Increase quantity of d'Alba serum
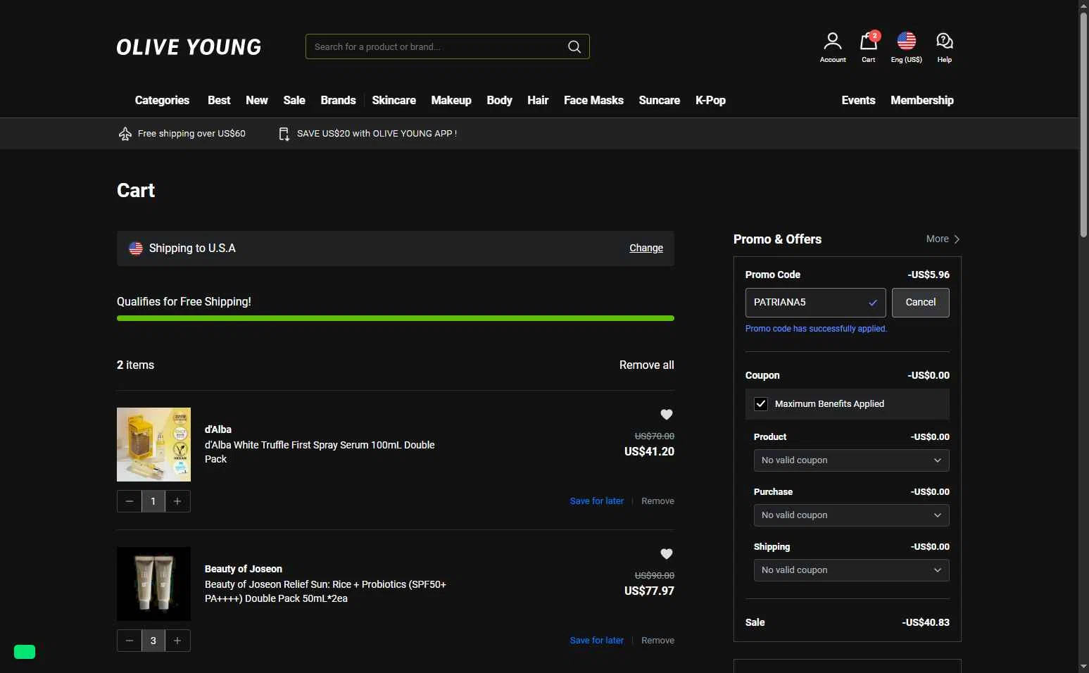Image resolution: width=1089 pixels, height=673 pixels. pyautogui.click(x=177, y=501)
